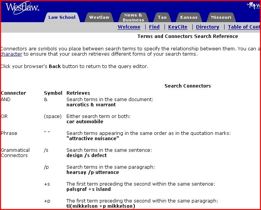Viewport: 261px width, 210px height.
Task: Click the 'Symbol' column header
Action: 53,93
